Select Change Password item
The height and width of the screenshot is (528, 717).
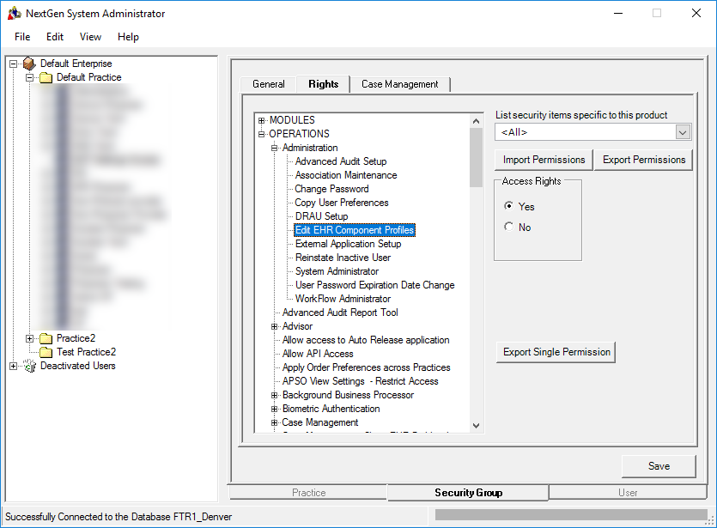(x=331, y=189)
